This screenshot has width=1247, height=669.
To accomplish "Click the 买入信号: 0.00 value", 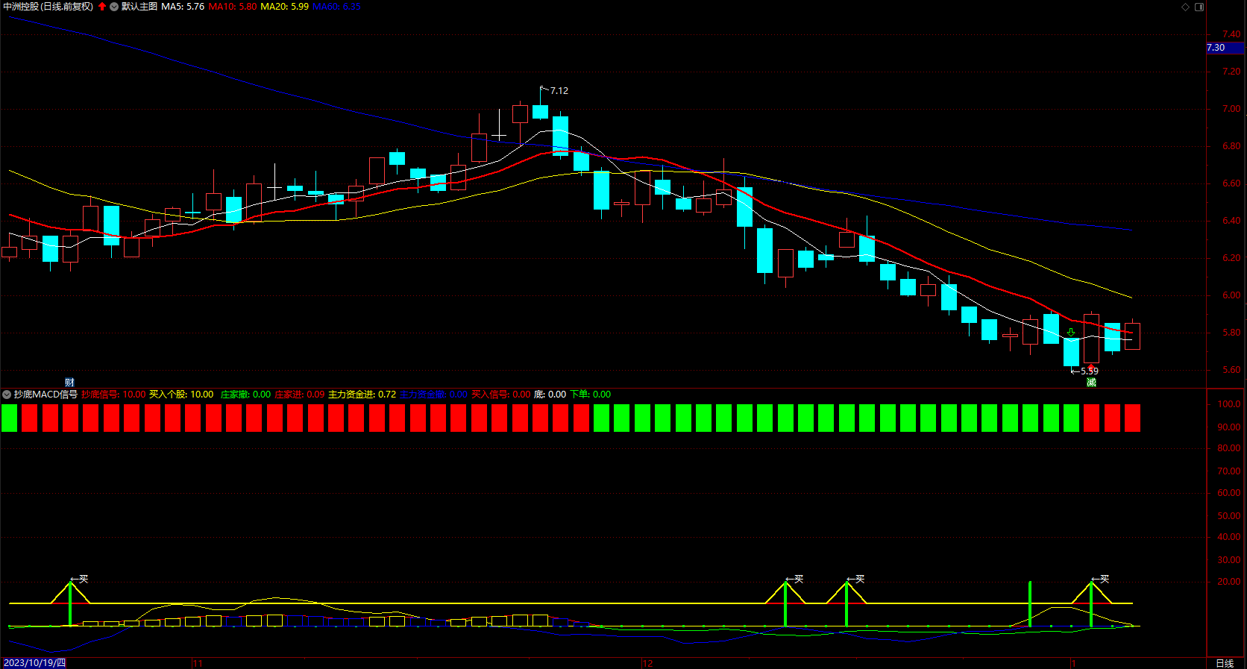I will 501,395.
